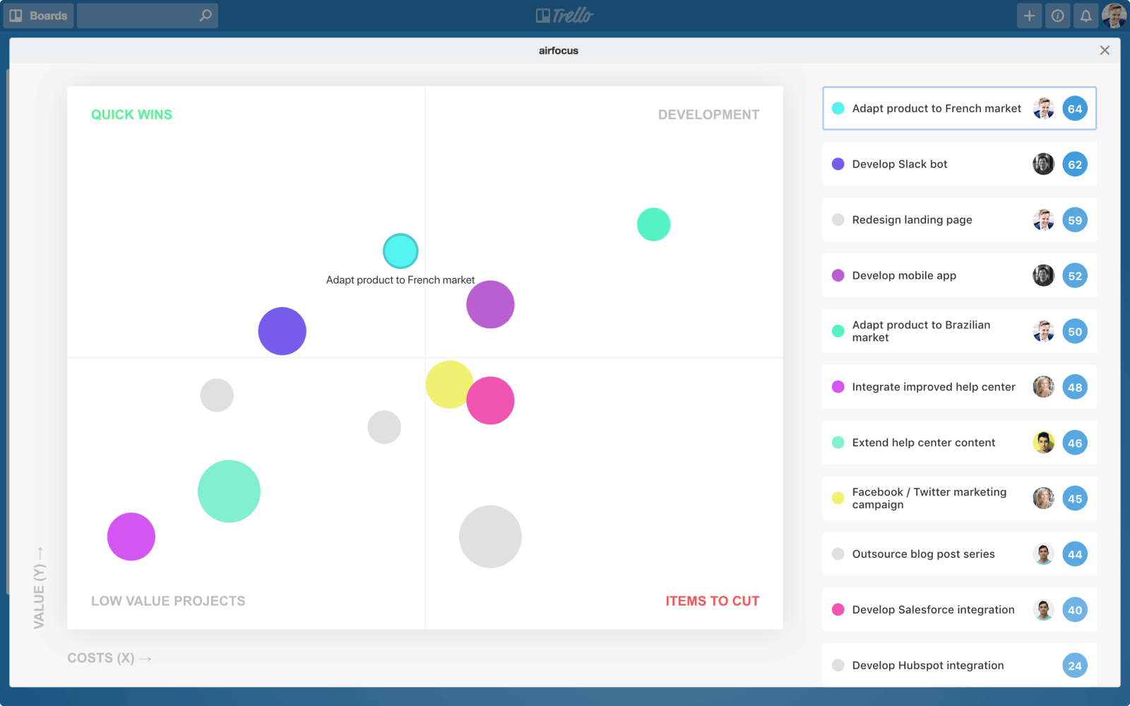Click the user profile avatar in header
Screen dimensions: 1130x706
point(1114,16)
